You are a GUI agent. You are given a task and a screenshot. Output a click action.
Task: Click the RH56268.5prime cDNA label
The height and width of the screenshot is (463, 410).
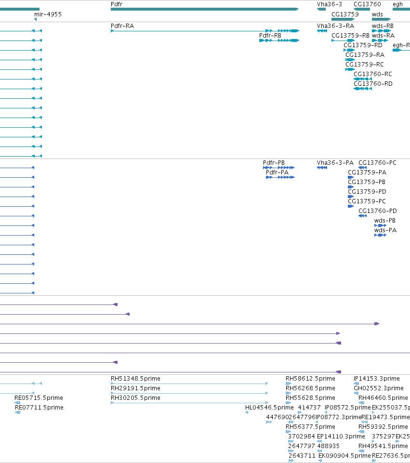coord(310,388)
